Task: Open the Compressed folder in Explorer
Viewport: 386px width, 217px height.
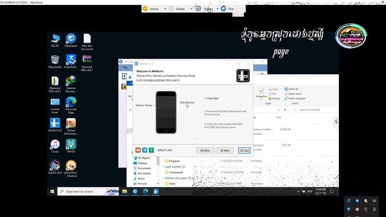Action: pyautogui.click(x=174, y=172)
